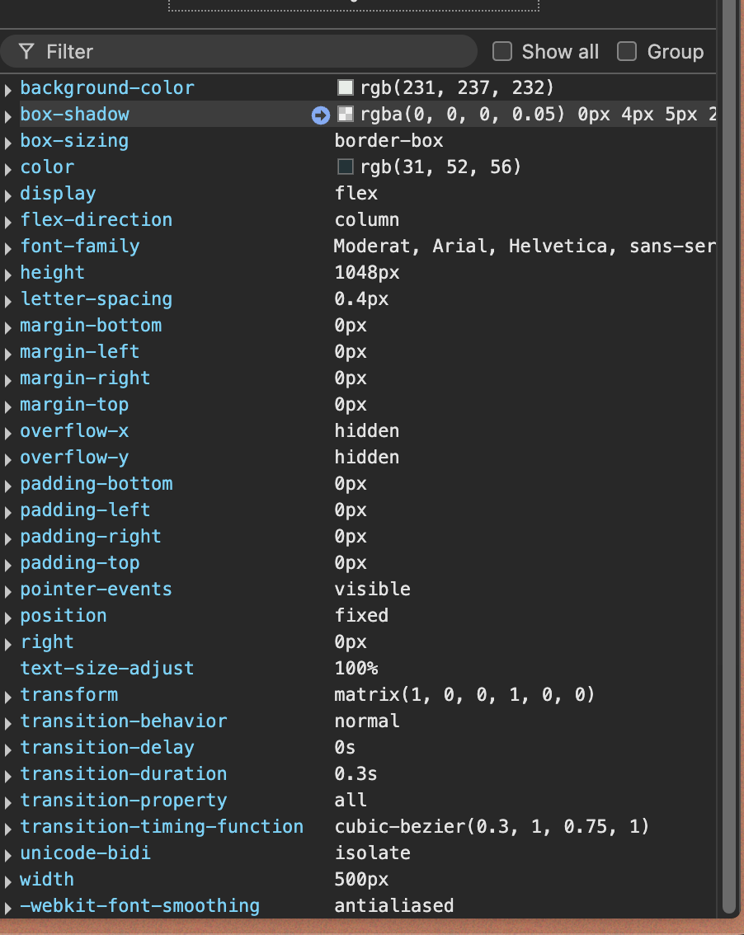Click the box-shadow navigate arrow icon

[320, 115]
